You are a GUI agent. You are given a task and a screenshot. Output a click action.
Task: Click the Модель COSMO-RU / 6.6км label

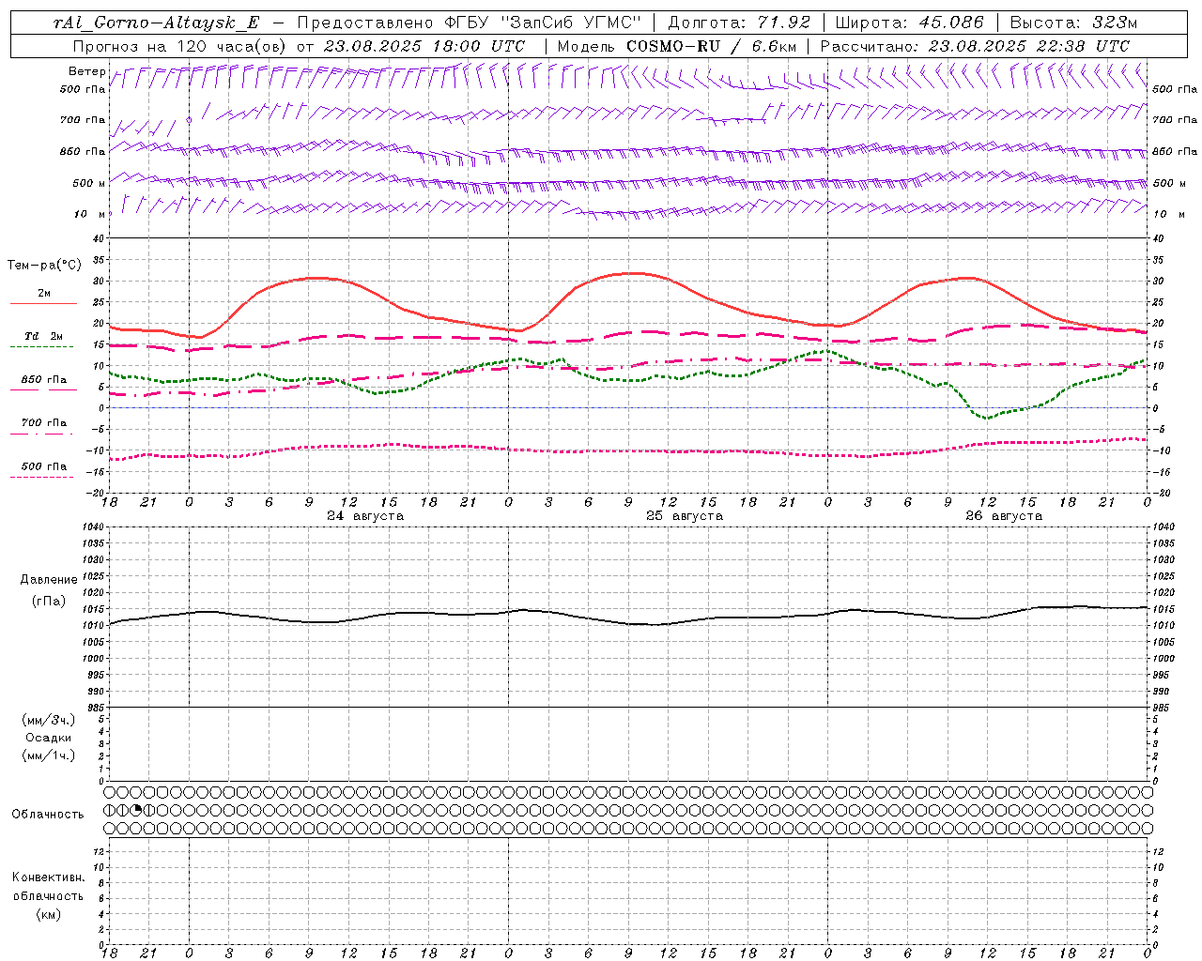click(676, 45)
